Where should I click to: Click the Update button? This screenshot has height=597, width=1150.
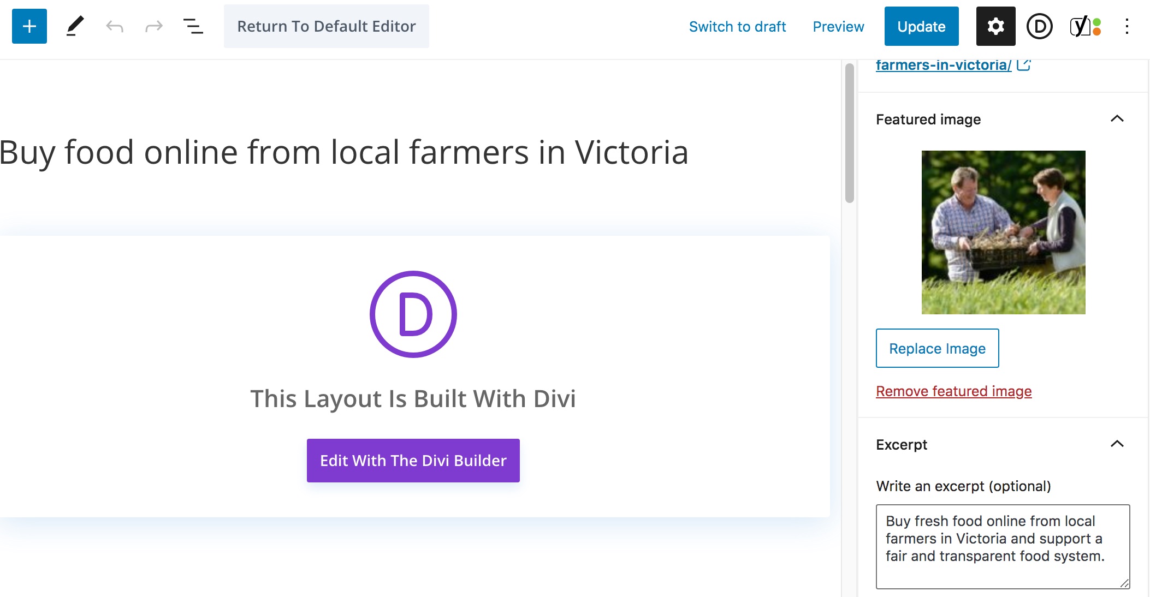(921, 26)
